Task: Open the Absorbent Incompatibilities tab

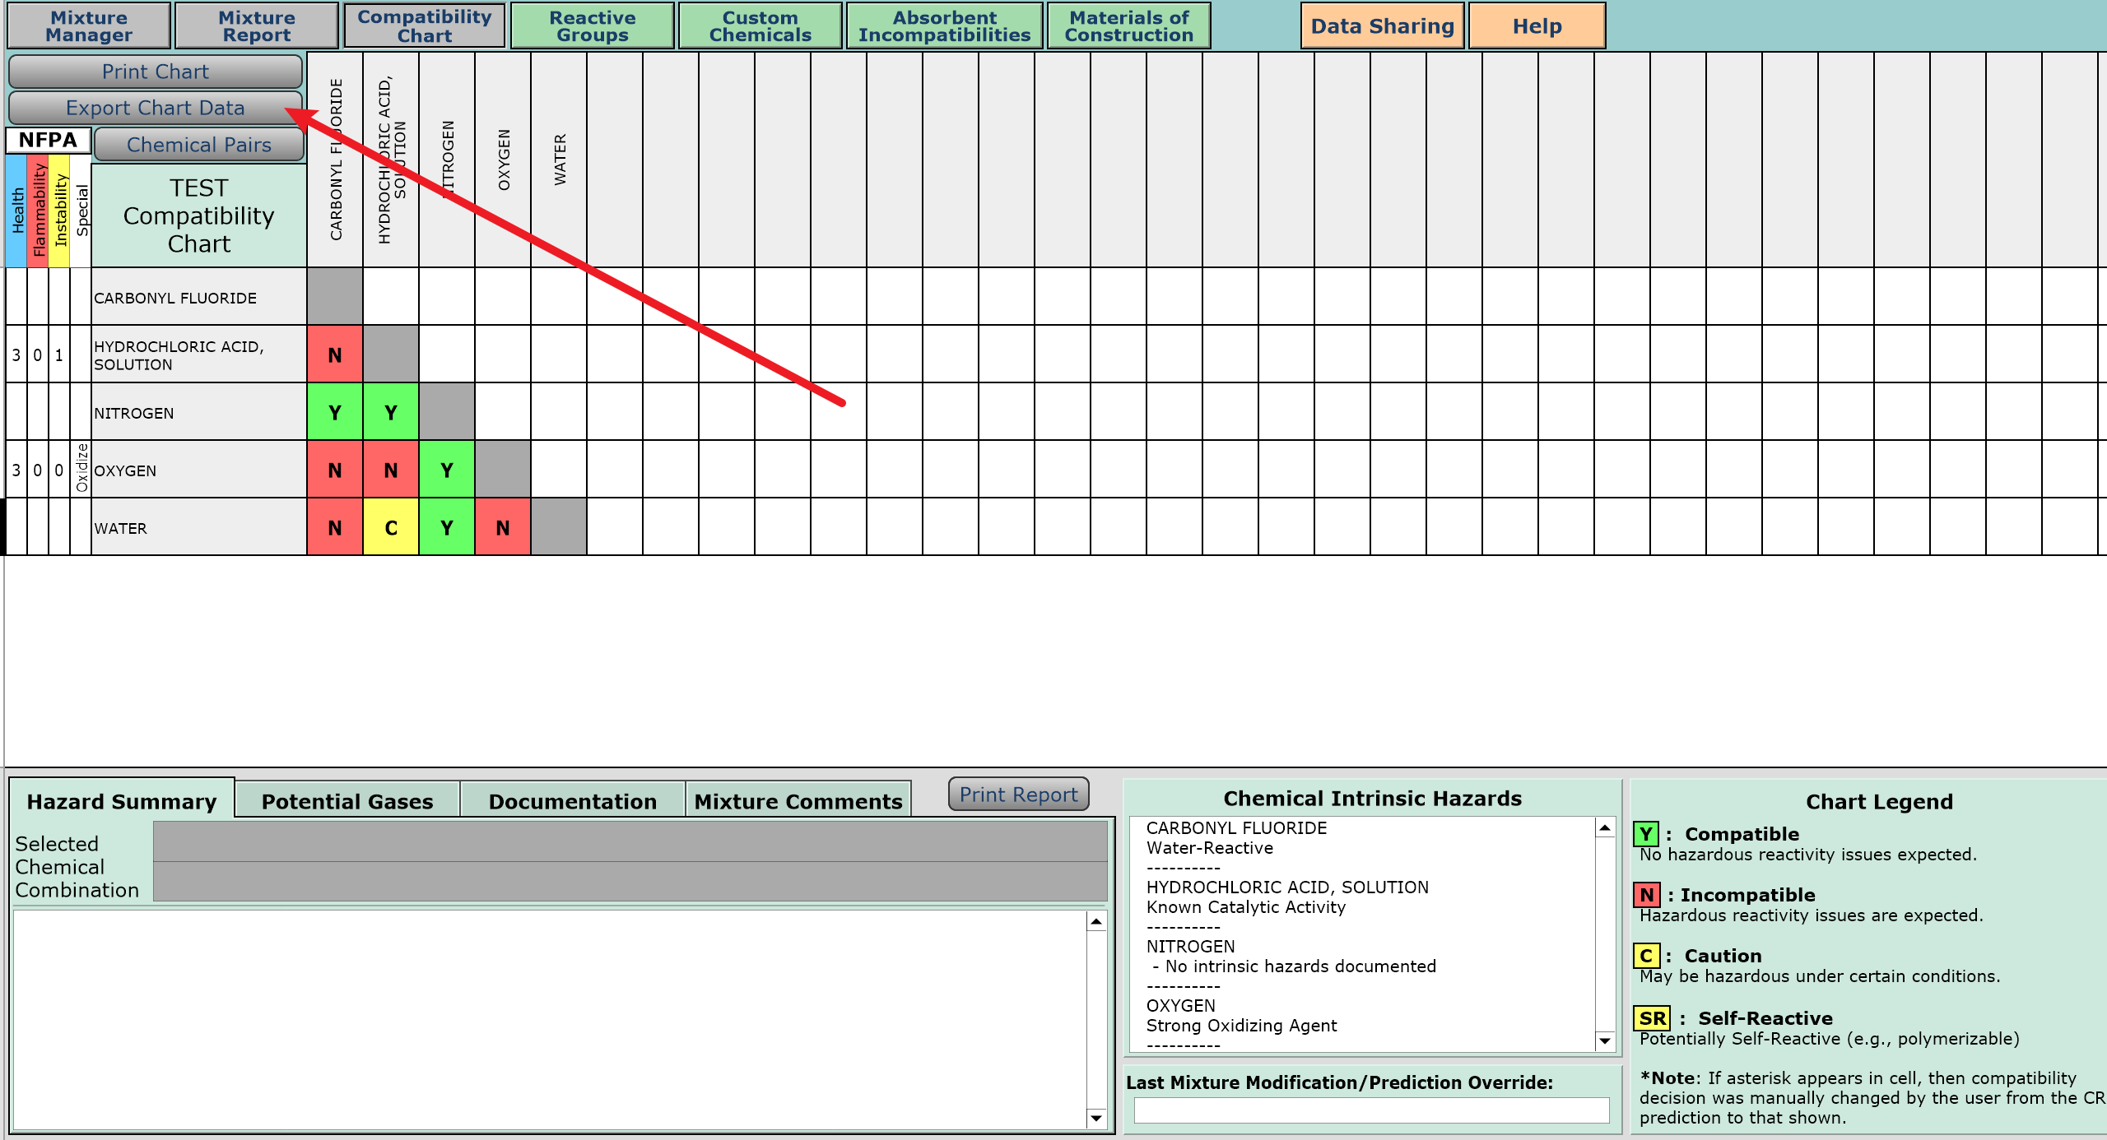Action: click(x=945, y=26)
